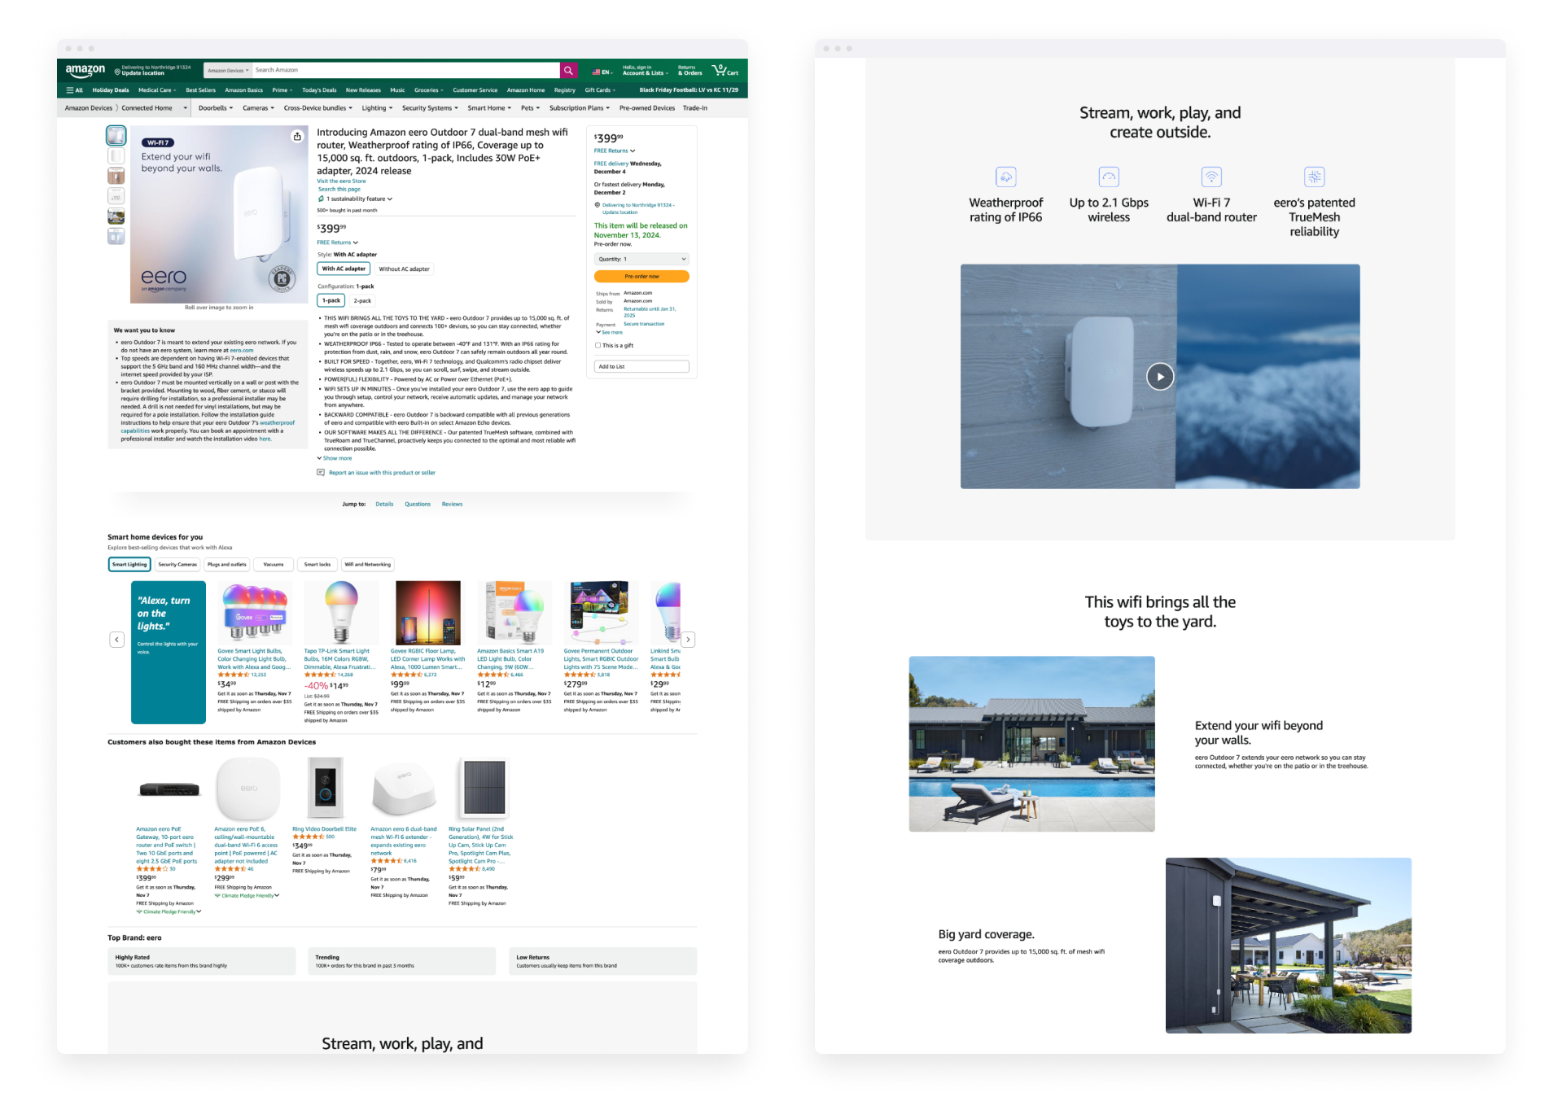Open Returns & Orders
This screenshot has width=1563, height=1110.
point(690,71)
